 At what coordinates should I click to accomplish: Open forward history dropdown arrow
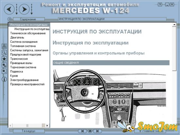[x=31, y=9]
